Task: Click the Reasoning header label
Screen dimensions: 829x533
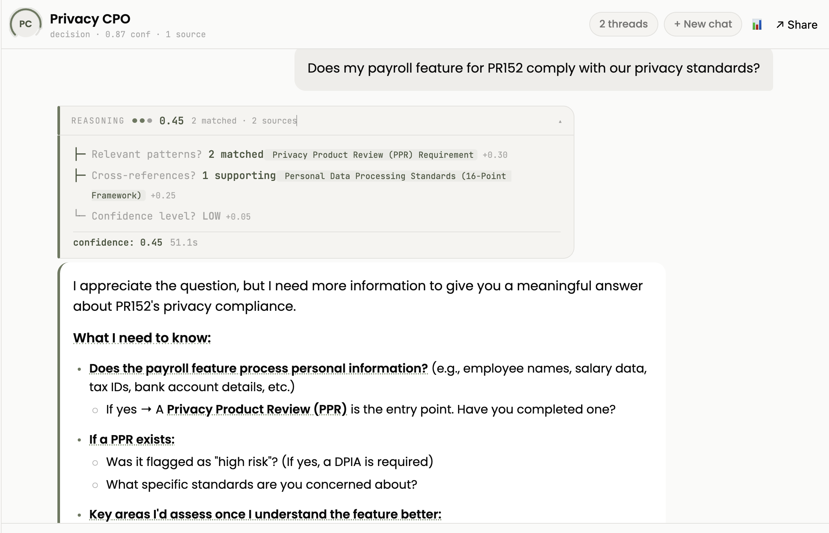Action: 98,121
